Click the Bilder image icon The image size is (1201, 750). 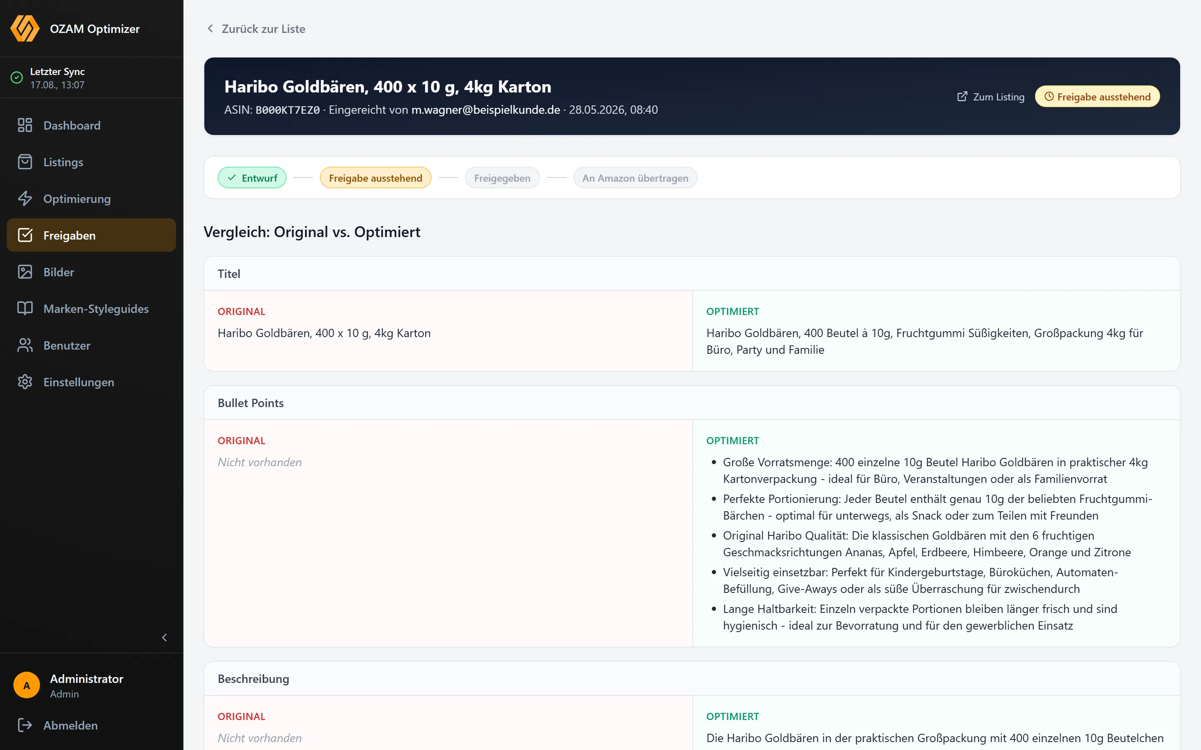(x=25, y=272)
